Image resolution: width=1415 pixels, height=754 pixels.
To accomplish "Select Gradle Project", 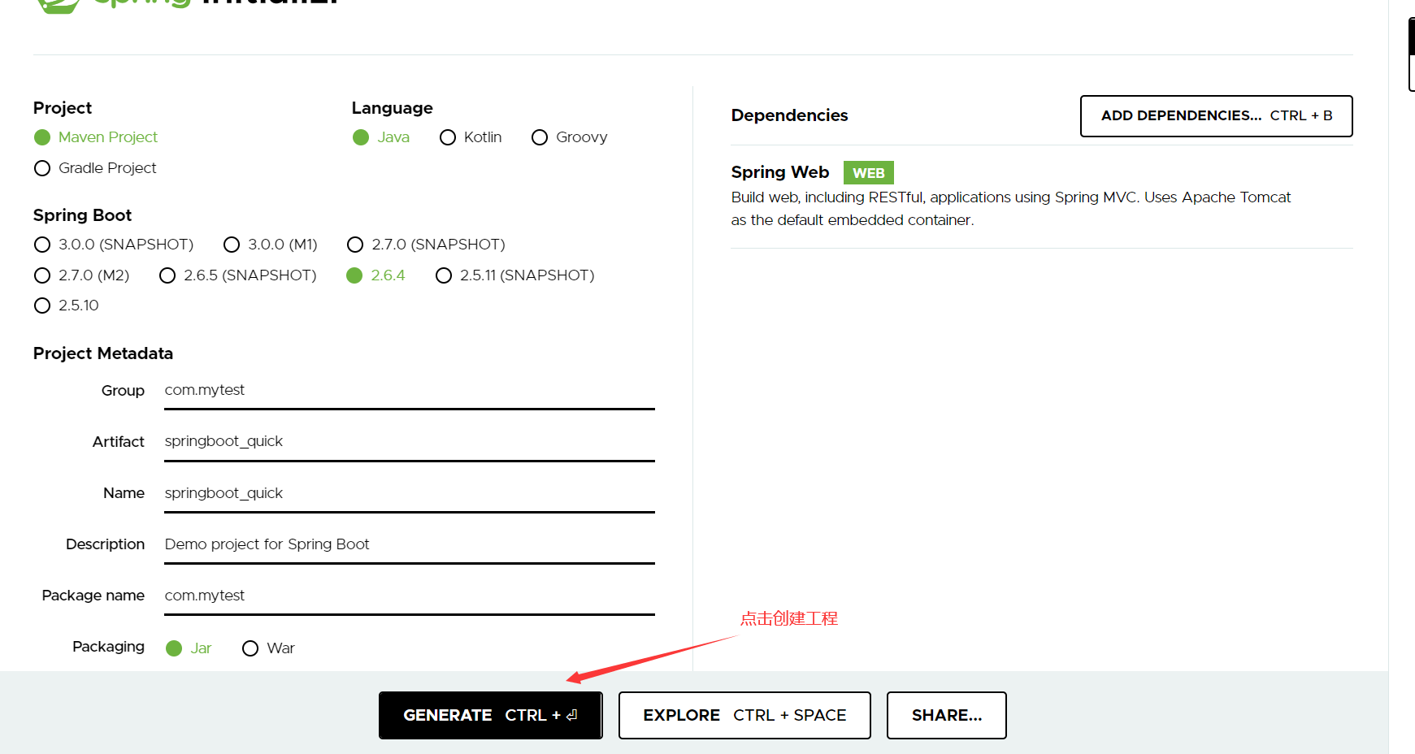I will pos(42,168).
